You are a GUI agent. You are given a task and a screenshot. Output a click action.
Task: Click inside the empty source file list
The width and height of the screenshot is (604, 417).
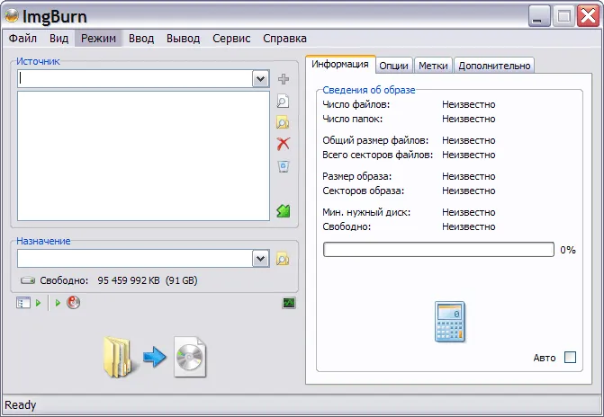click(143, 155)
